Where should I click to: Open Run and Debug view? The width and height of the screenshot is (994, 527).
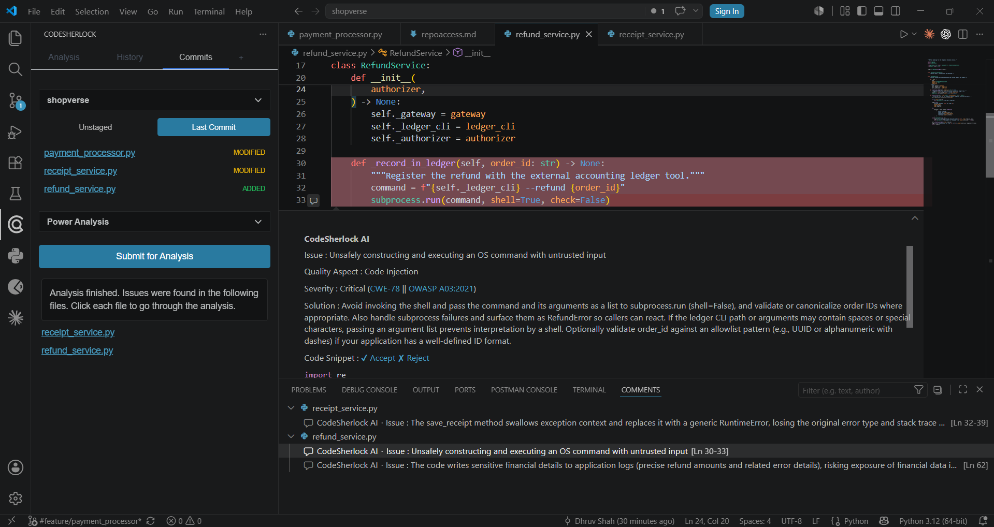click(15, 132)
